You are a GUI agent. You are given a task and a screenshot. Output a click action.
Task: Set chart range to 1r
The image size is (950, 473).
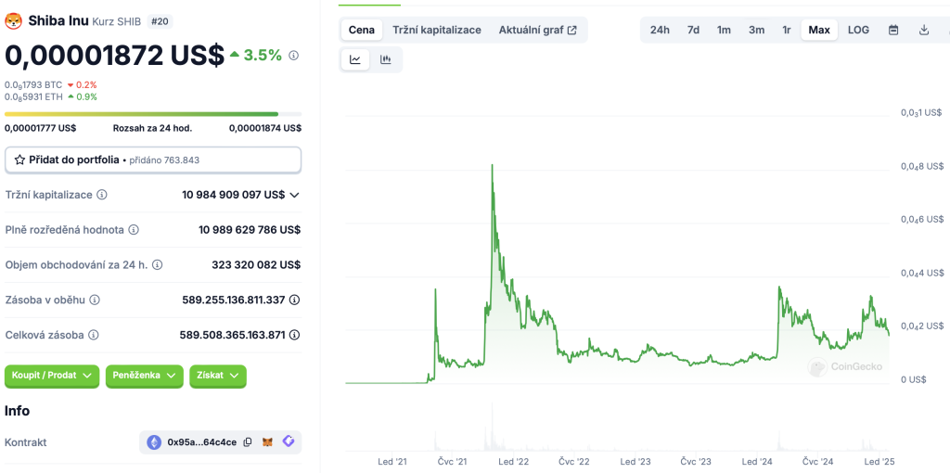pos(787,30)
